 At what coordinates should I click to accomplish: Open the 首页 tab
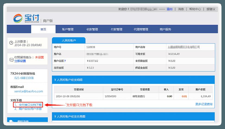(x=43, y=29)
